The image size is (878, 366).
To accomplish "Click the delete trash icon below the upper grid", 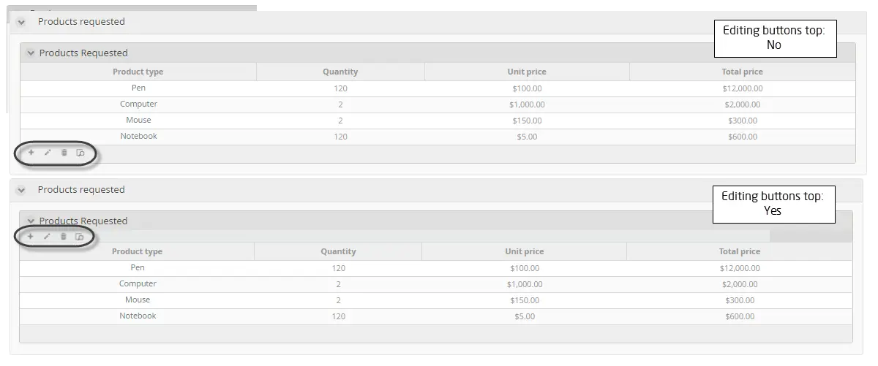I will (64, 153).
